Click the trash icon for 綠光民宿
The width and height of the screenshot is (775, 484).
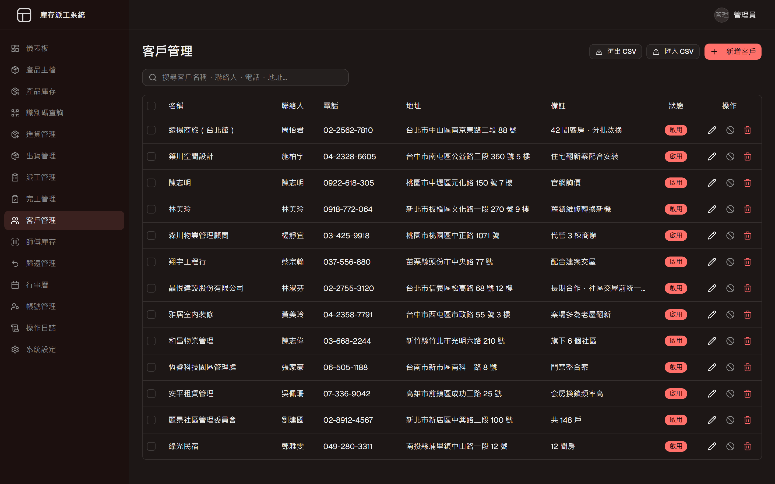click(x=748, y=447)
